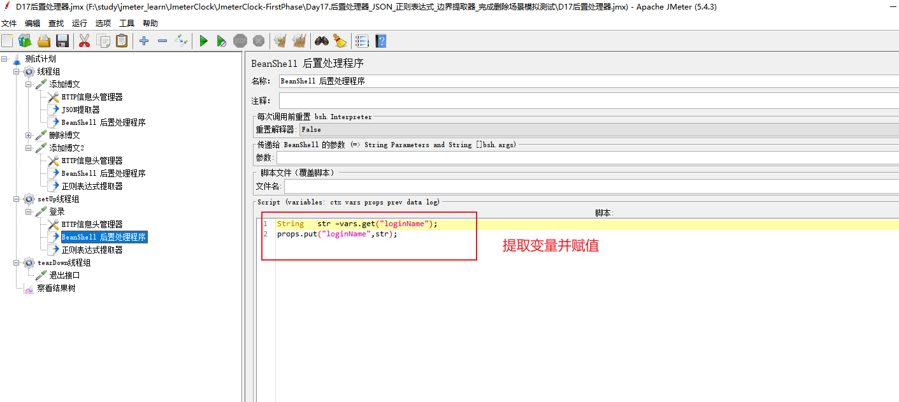Open the 工具 menu
Viewport: 899px width, 402px height.
[x=127, y=24]
